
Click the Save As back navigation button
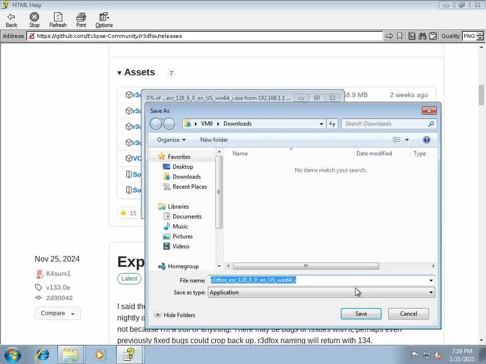click(156, 124)
